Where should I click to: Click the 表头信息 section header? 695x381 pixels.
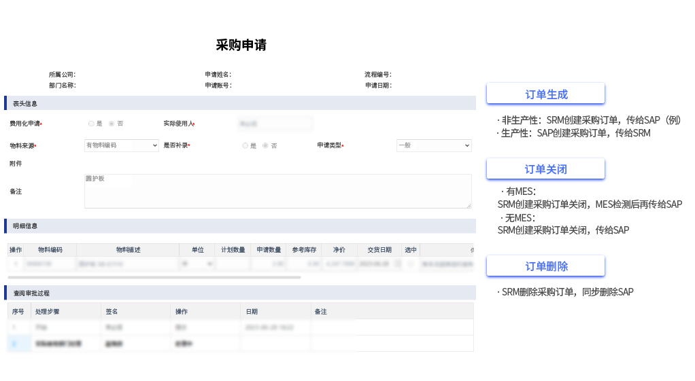tap(25, 104)
